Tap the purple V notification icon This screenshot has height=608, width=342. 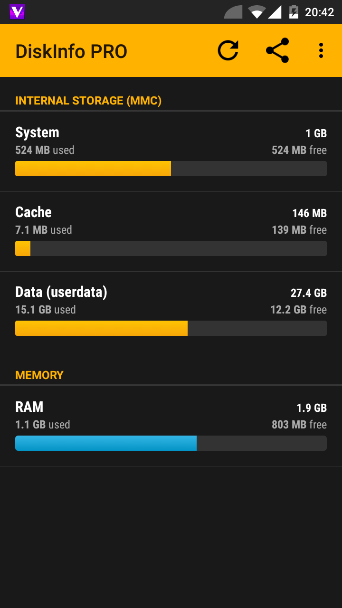pos(17,12)
